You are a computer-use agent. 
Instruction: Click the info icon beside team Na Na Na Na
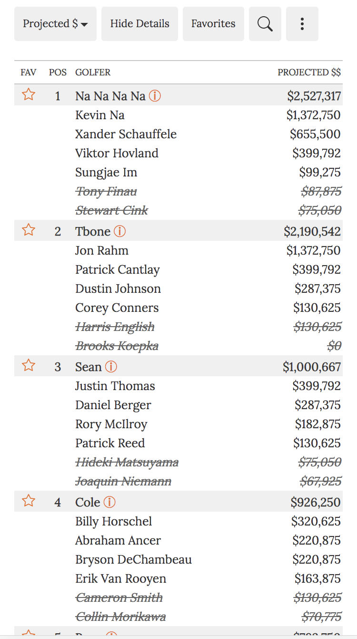click(x=155, y=95)
